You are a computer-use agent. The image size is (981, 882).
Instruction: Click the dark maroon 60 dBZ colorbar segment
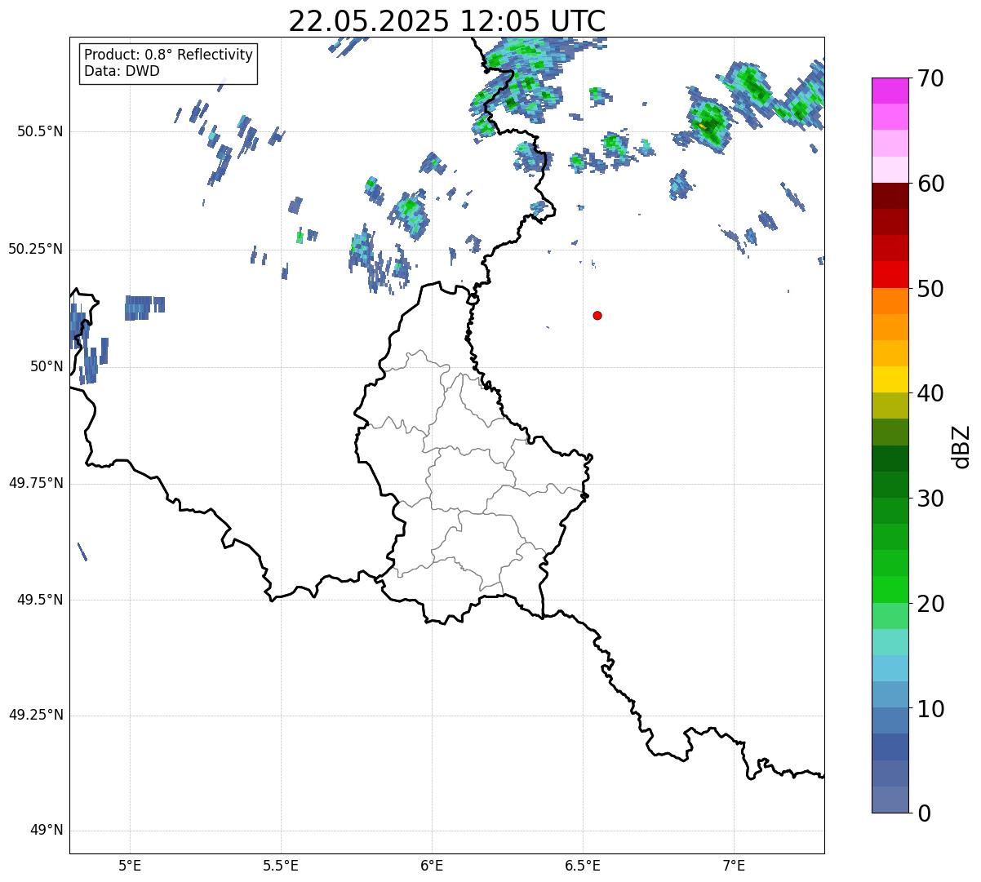click(890, 196)
